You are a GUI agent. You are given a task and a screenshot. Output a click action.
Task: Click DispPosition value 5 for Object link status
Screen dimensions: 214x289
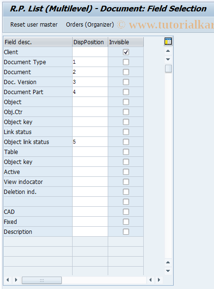click(x=90, y=142)
